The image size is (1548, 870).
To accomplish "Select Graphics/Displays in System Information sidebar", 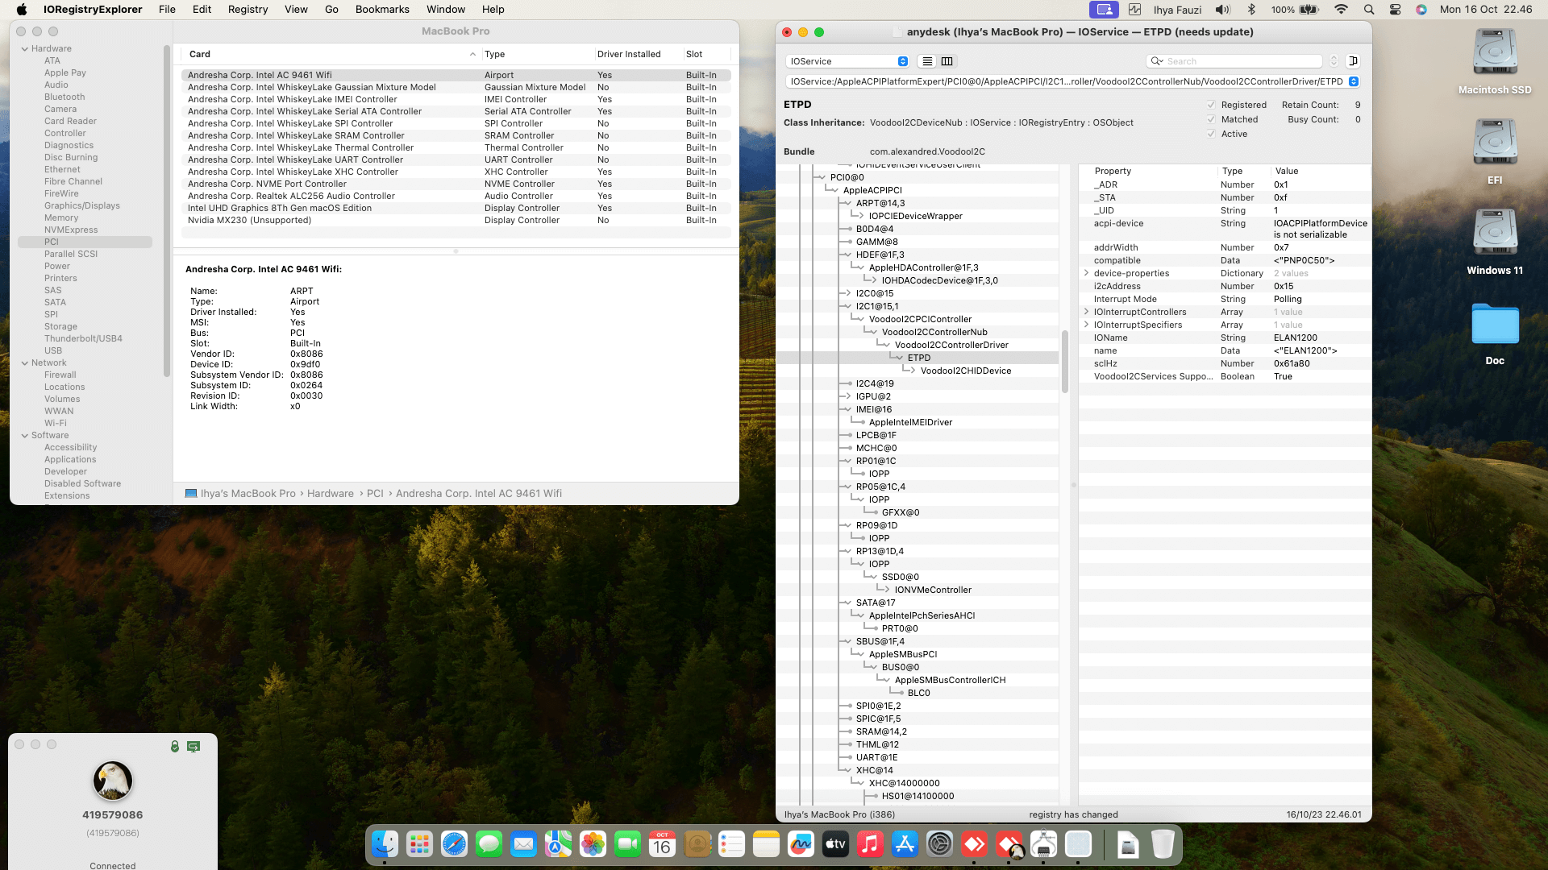I will (82, 206).
